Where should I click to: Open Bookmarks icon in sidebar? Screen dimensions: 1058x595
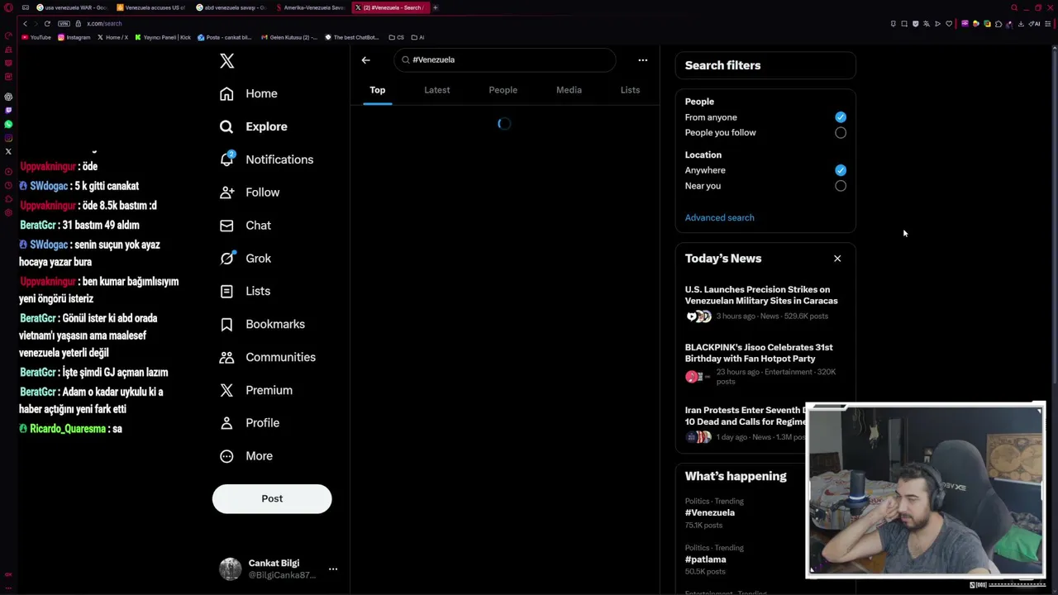226,324
